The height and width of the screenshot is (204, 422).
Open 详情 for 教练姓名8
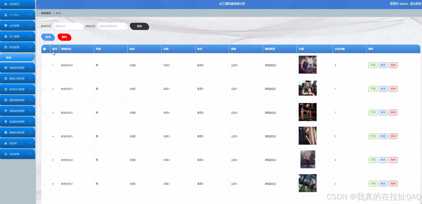tap(373, 65)
